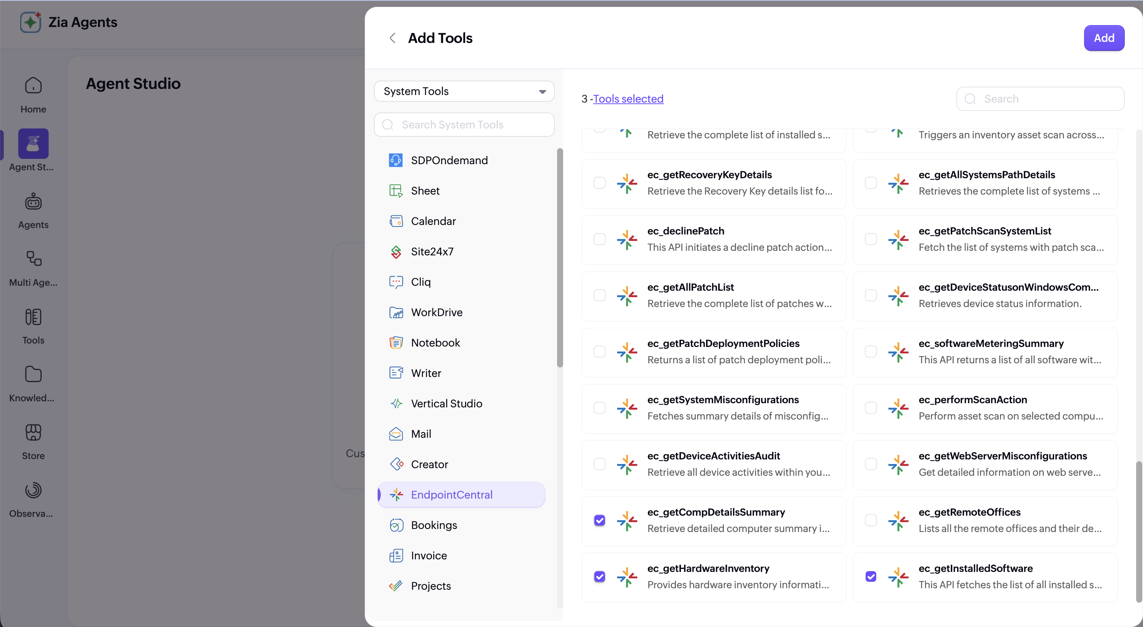Select Vertical Studio in tools list
1143x627 pixels.
[x=461, y=403]
